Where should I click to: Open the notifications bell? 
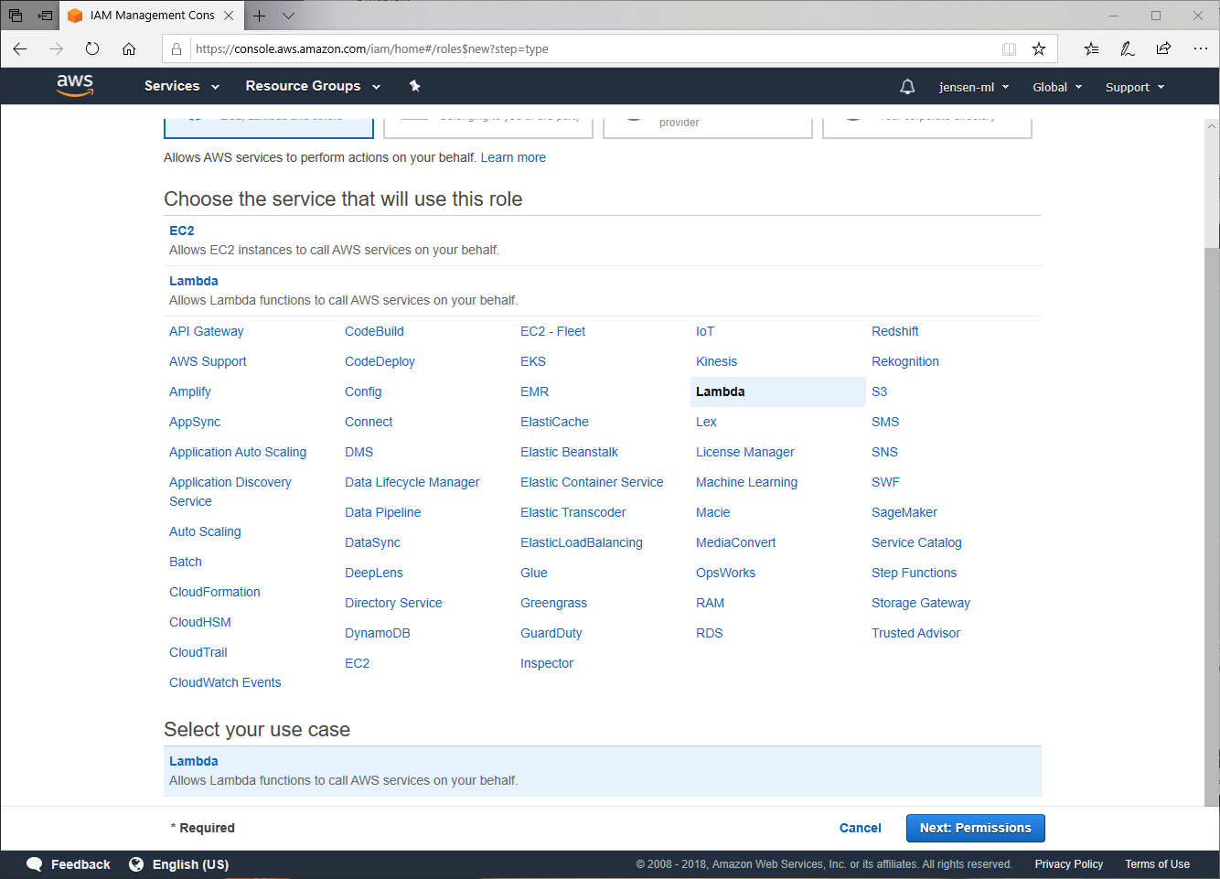click(906, 87)
